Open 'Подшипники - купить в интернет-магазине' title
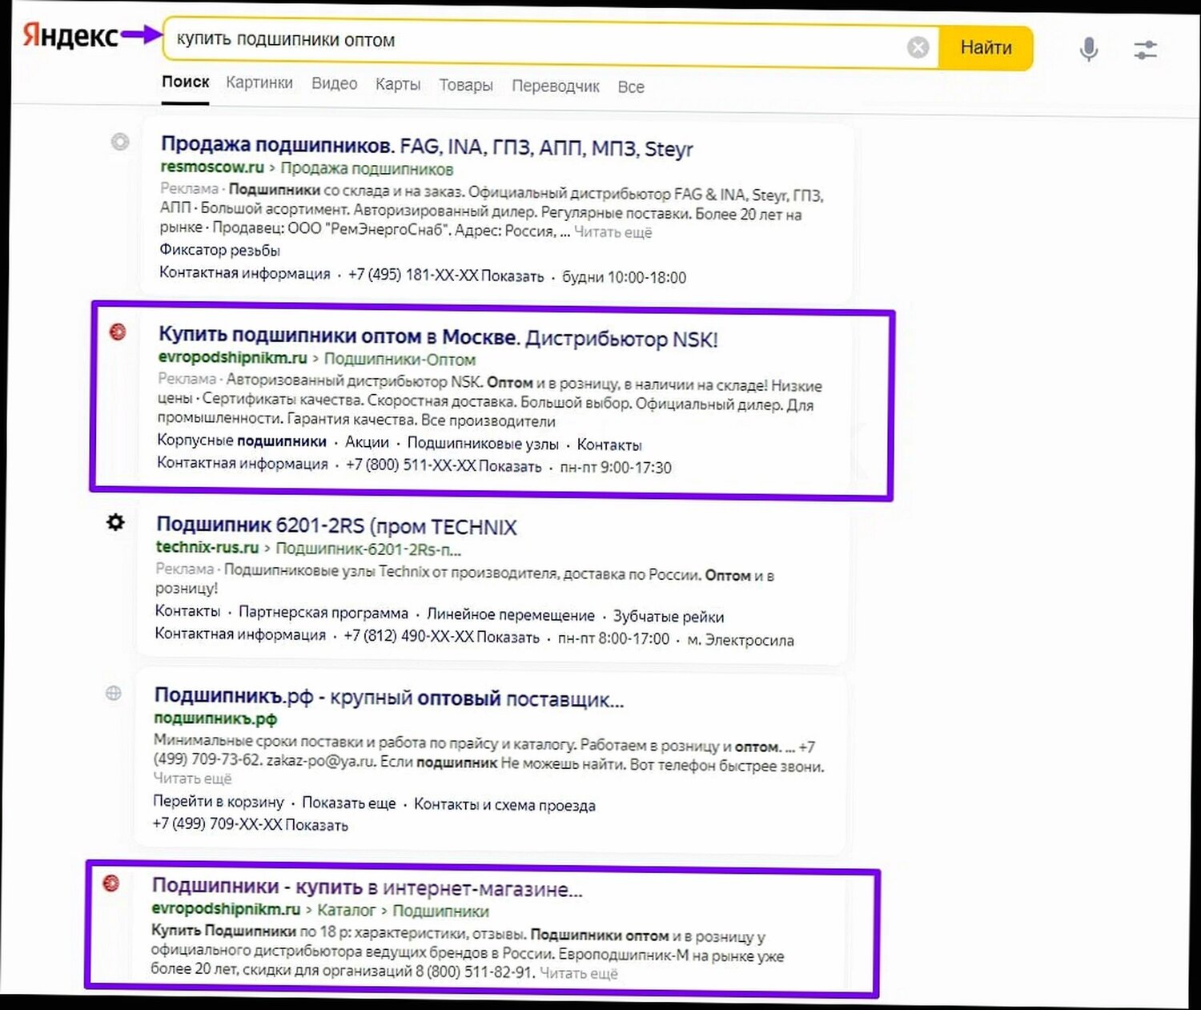This screenshot has width=1201, height=1010. point(367,887)
